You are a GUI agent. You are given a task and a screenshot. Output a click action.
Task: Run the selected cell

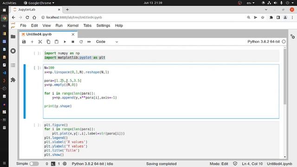pyautogui.click(x=65, y=42)
